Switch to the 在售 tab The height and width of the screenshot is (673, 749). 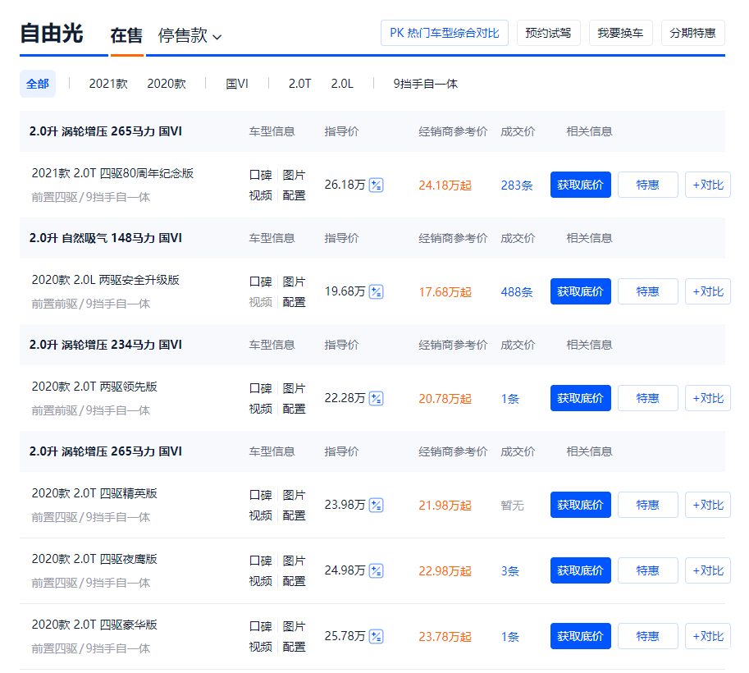126,35
